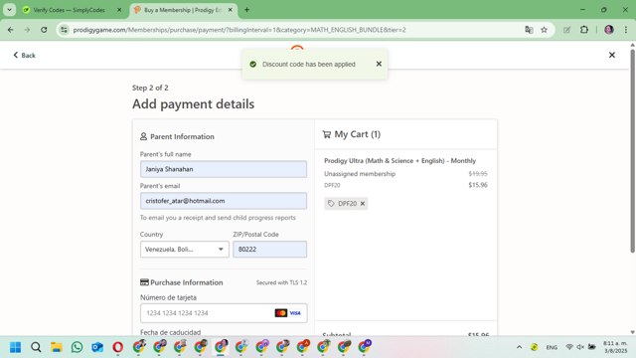This screenshot has width=636, height=358.
Task: Dismiss the 'Discount code has been applied' toast
Action: pos(379,64)
